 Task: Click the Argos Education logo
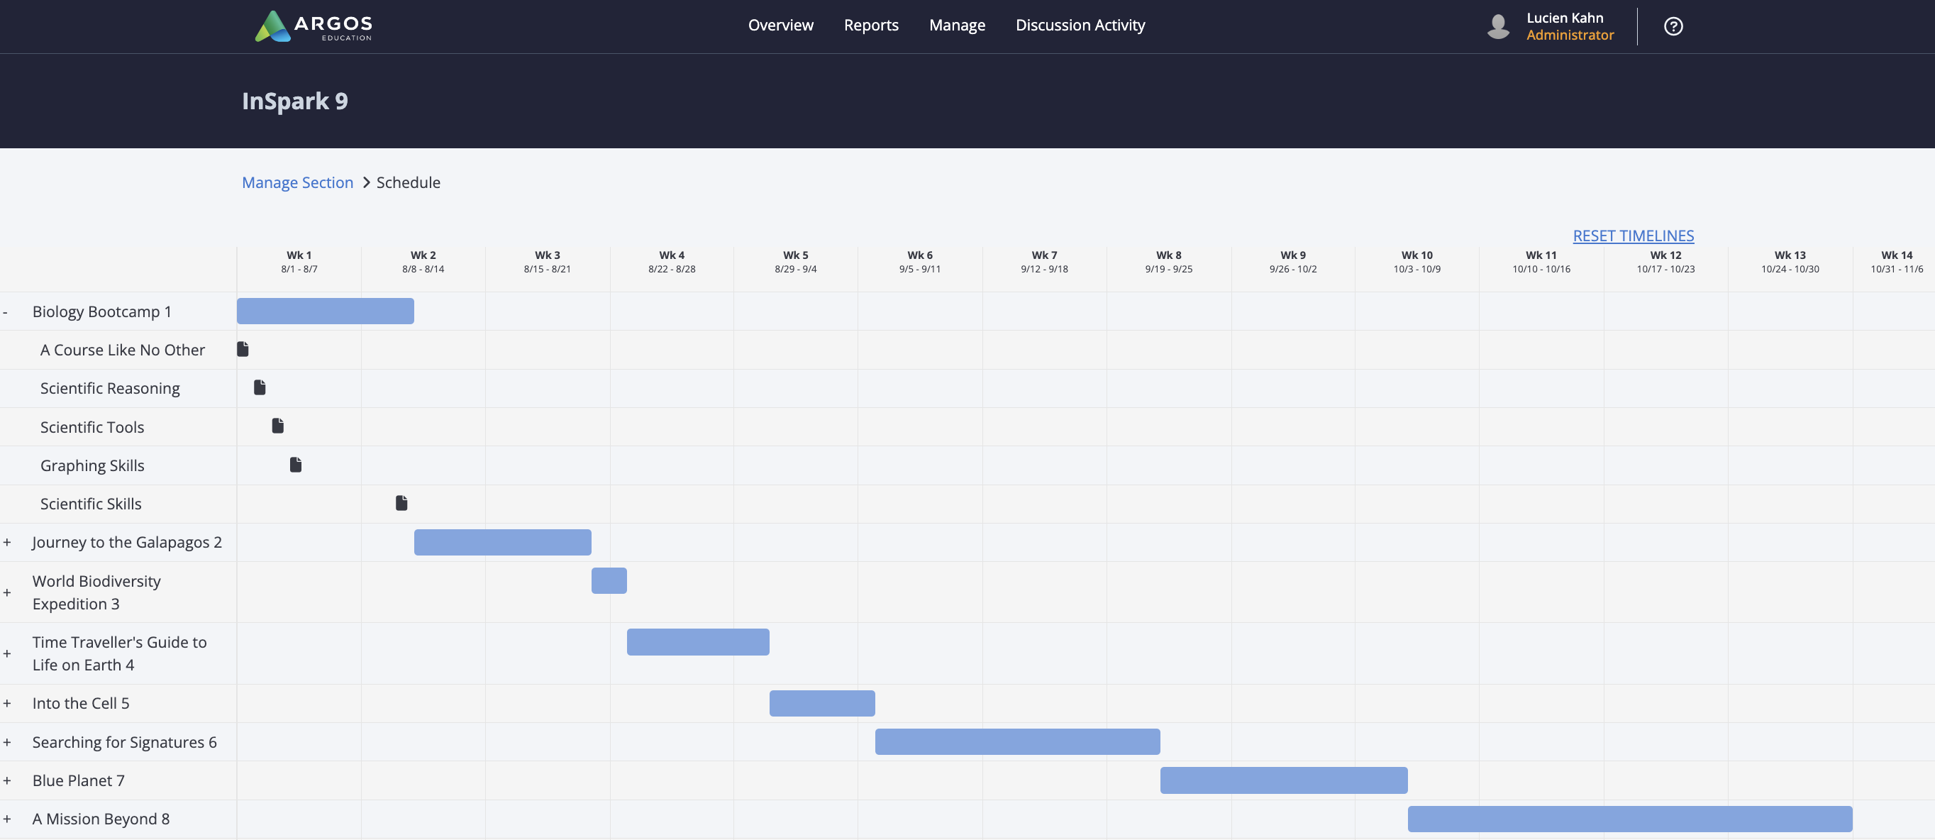[x=316, y=26]
